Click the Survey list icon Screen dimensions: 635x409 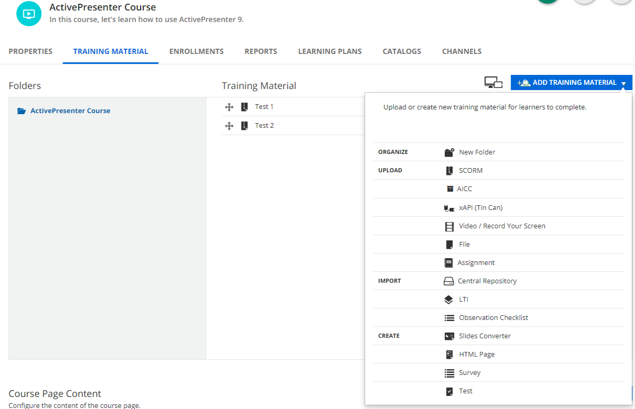[x=449, y=373]
